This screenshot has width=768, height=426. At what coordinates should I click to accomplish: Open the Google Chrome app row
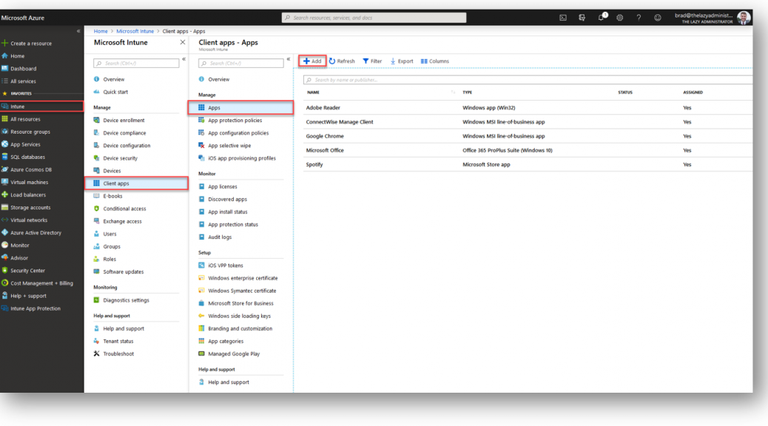tap(528, 136)
